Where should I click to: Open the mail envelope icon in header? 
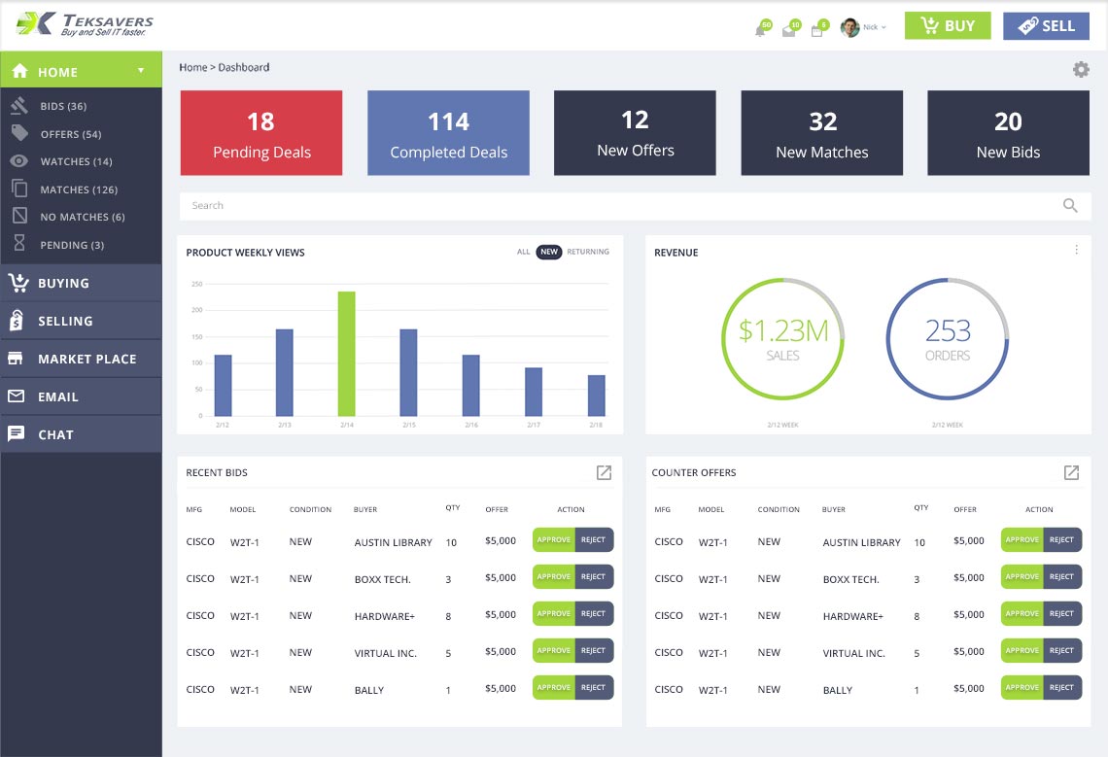[788, 30]
